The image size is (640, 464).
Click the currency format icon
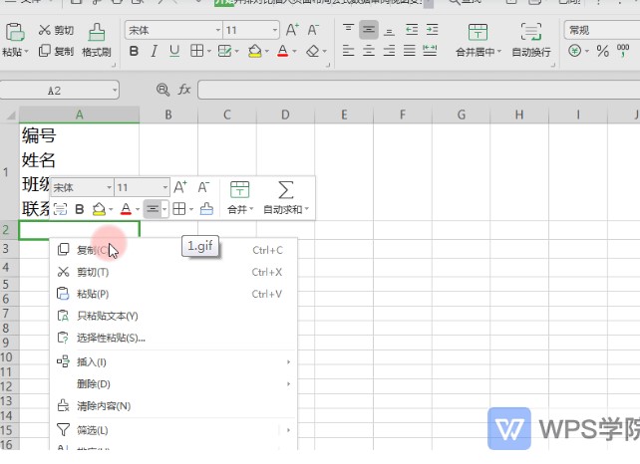[x=574, y=51]
